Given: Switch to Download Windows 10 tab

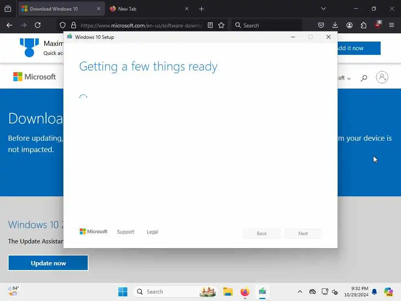Looking at the screenshot, I should point(61,9).
